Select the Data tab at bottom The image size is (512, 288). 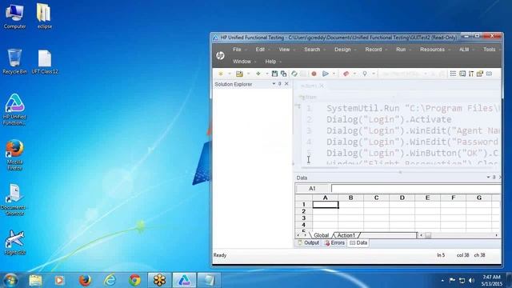358,243
